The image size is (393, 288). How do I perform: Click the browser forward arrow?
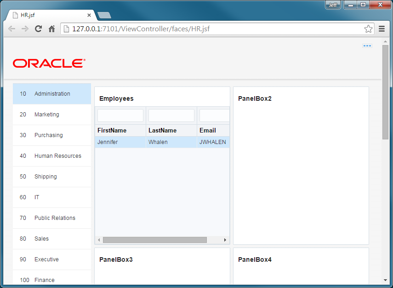click(25, 29)
